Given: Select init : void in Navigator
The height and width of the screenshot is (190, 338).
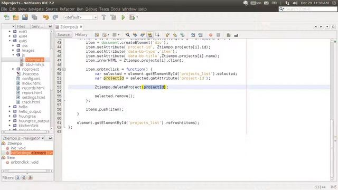Looking at the screenshot, I should (18, 148).
